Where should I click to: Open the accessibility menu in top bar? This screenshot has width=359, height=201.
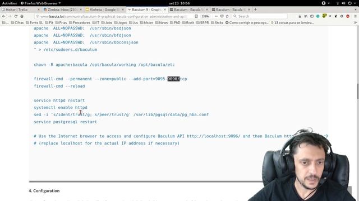pos(325,3)
